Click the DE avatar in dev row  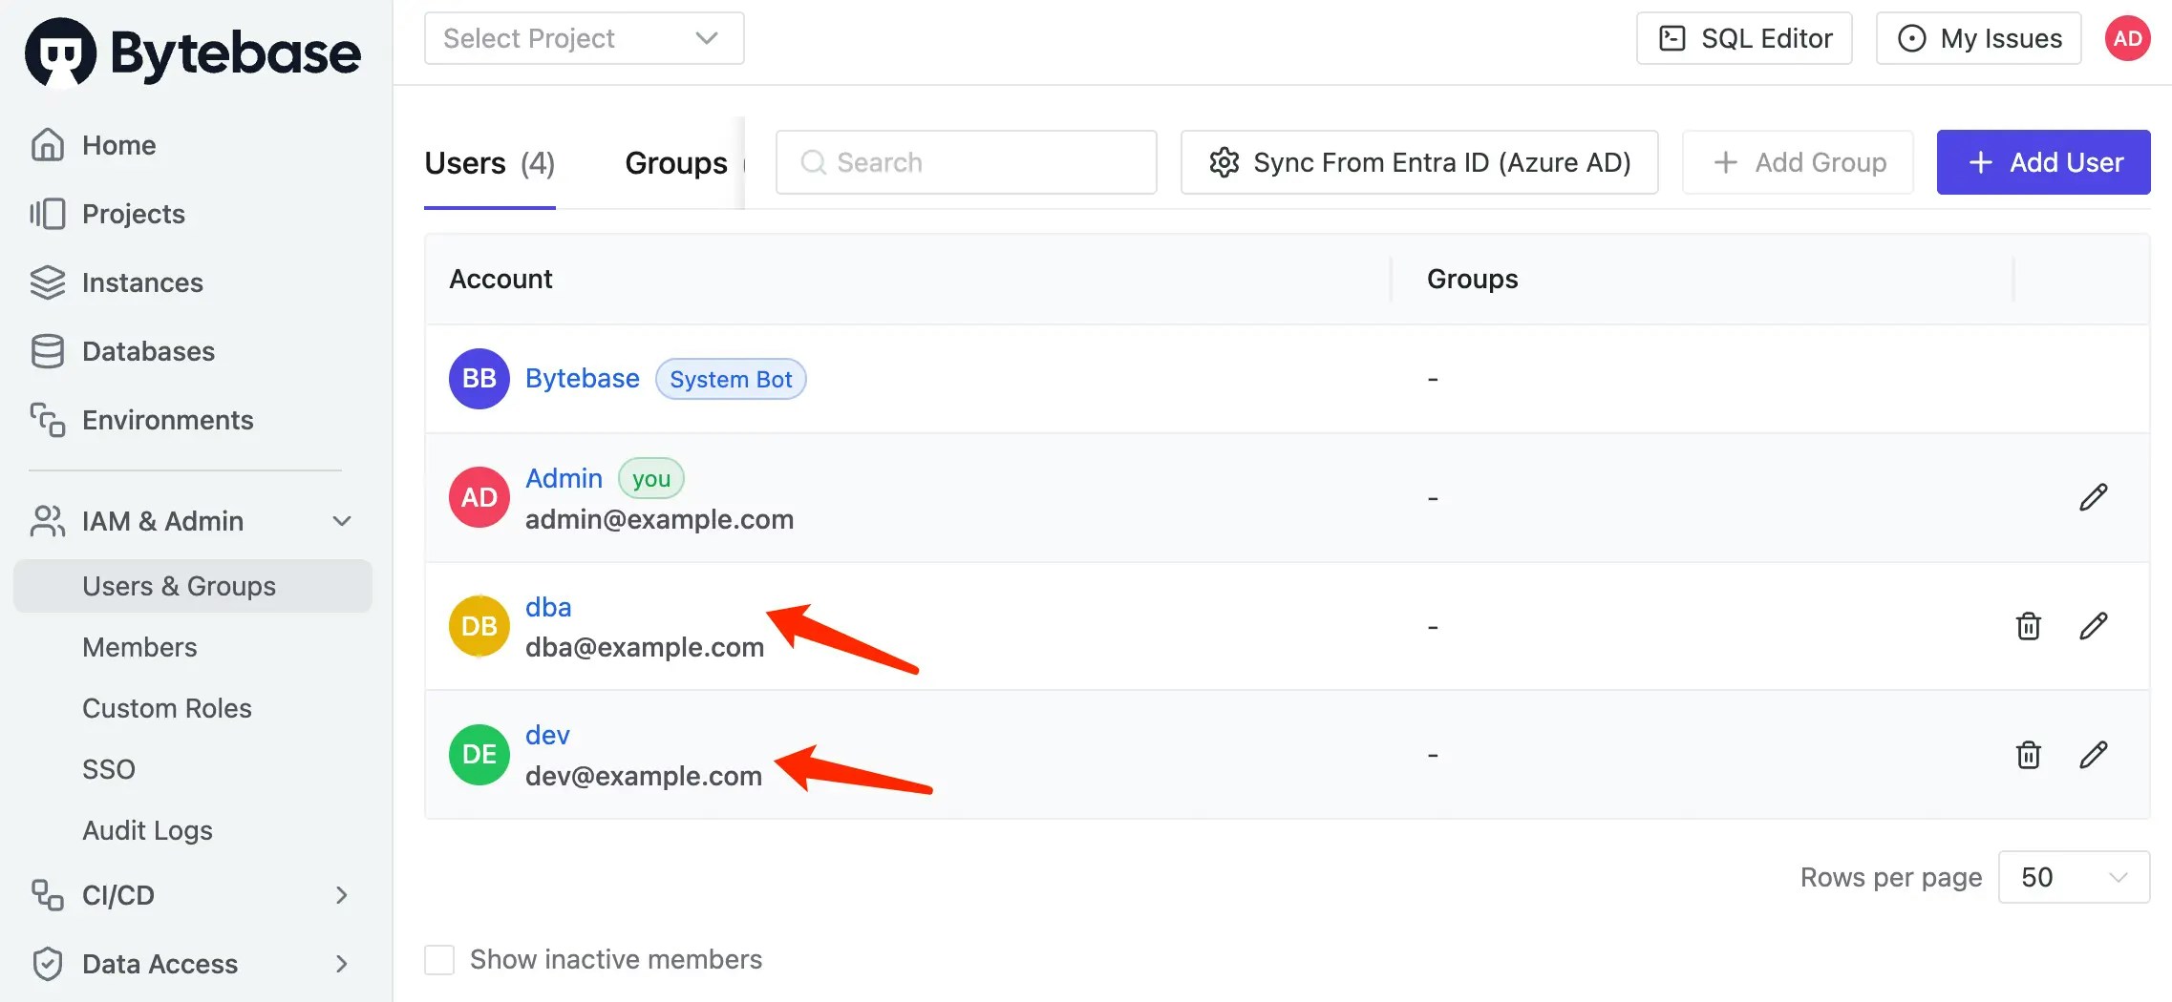[479, 755]
